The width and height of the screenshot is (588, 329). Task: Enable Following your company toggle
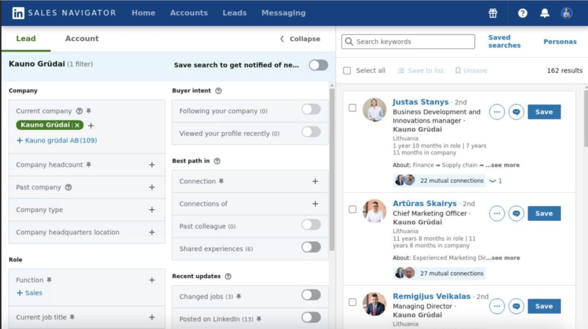coord(311,109)
